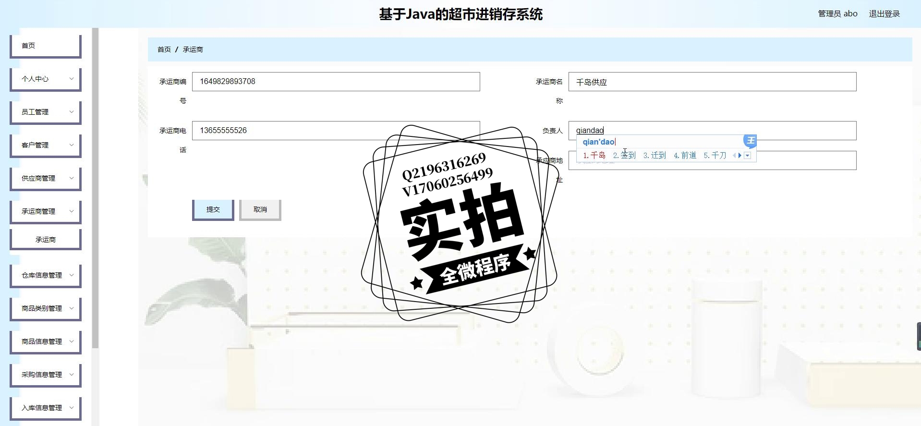Image resolution: width=921 pixels, height=426 pixels.
Task: Expand the 仓库信息管理 sidebar menu
Action: [x=46, y=275]
